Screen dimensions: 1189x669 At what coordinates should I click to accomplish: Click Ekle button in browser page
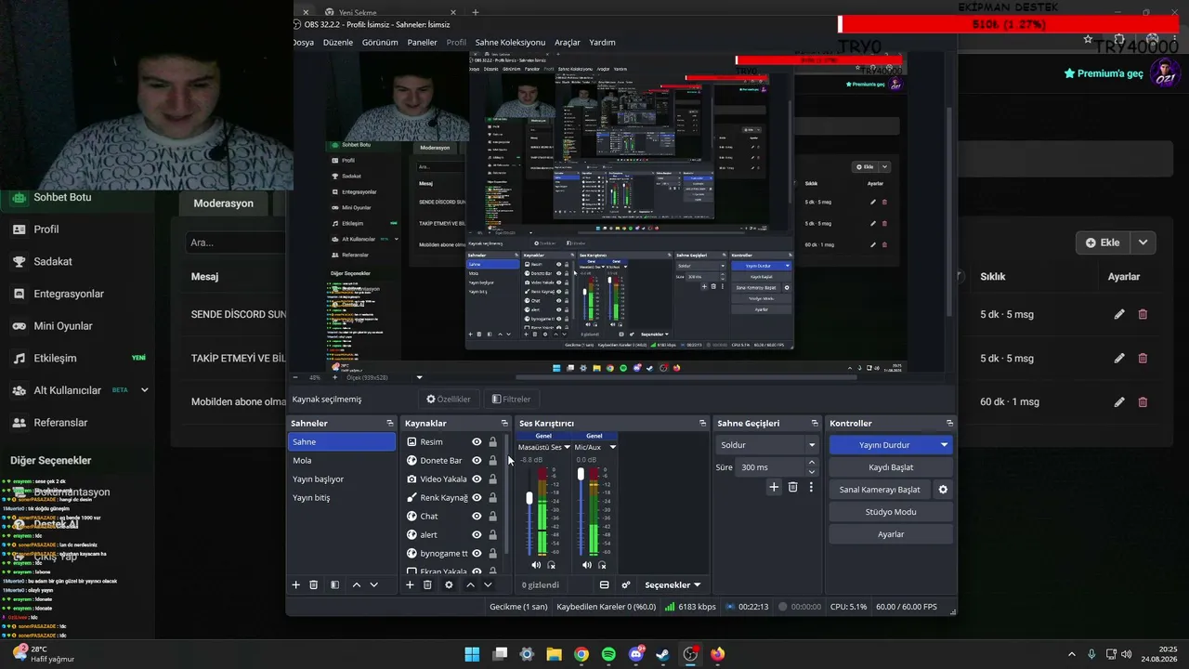pos(1103,243)
